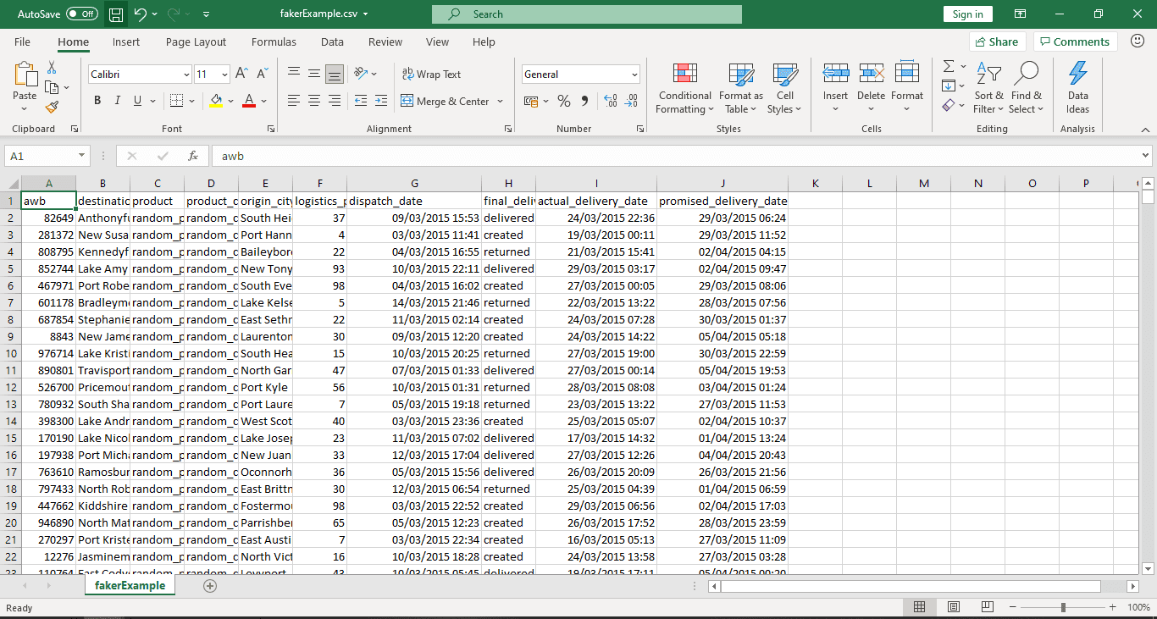Viewport: 1157px width, 619px height.
Task: Click the Sign in button
Action: point(967,14)
